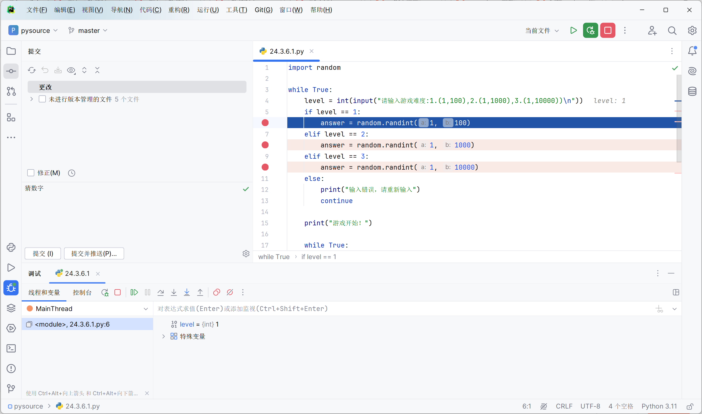Click the Step Over debug icon
This screenshot has height=414, width=702.
click(161, 292)
